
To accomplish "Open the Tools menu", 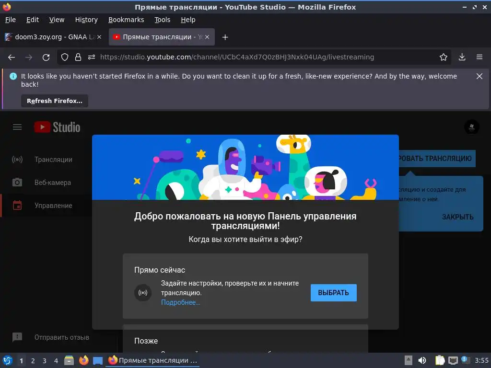I will [x=162, y=20].
